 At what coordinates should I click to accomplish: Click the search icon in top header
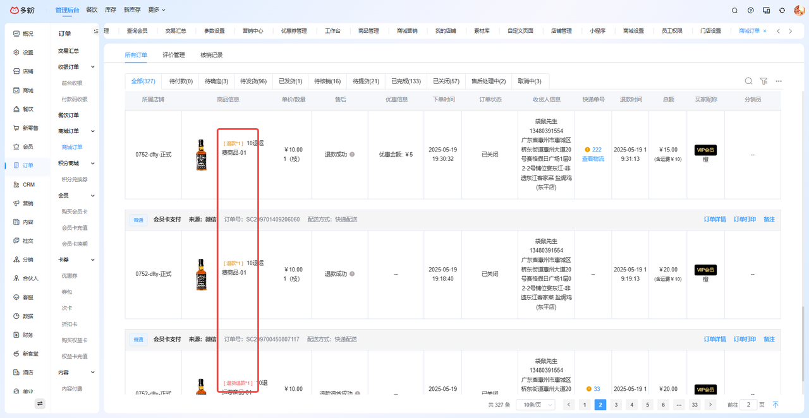(x=734, y=10)
